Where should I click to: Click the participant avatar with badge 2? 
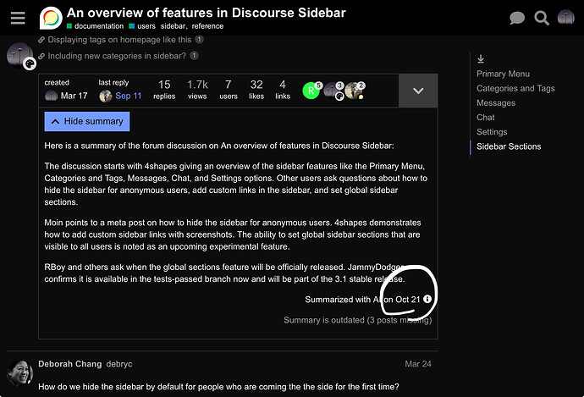click(x=353, y=91)
